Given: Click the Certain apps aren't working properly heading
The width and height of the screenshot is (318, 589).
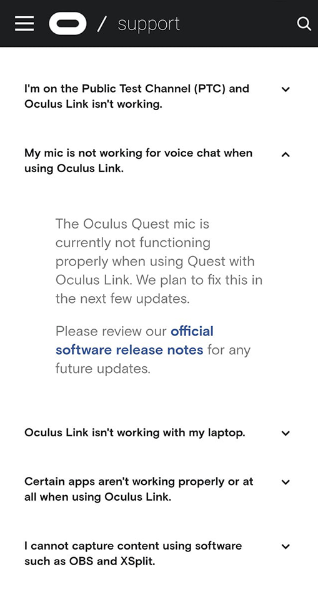Looking at the screenshot, I should [139, 489].
